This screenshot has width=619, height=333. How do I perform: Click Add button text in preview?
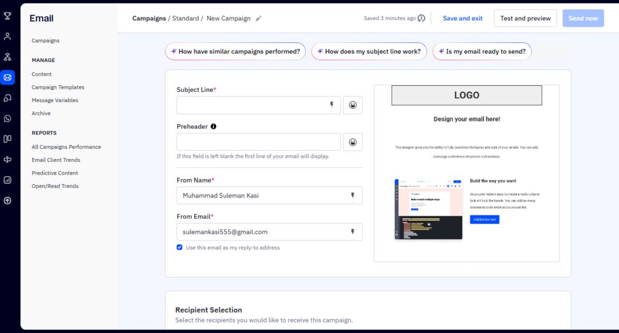point(484,219)
